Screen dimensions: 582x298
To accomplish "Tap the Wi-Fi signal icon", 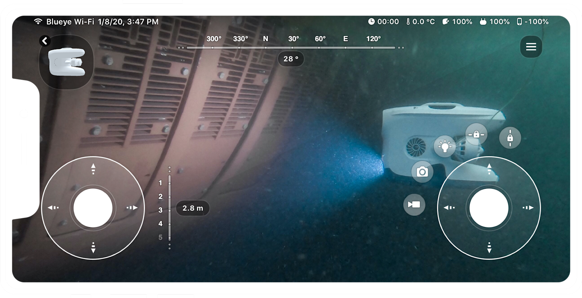I will (x=38, y=21).
